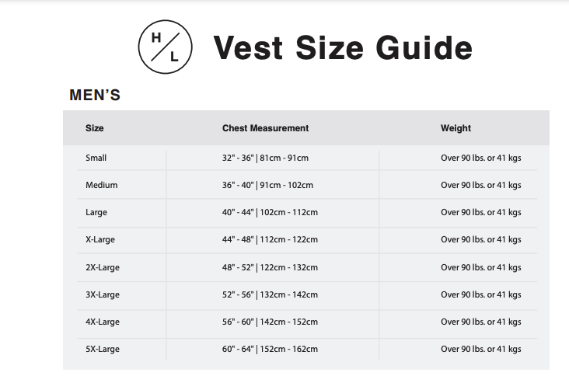This screenshot has height=376, width=569.
Task: Click the 32" - 36" chest measurement cell
Action: pyautogui.click(x=266, y=158)
